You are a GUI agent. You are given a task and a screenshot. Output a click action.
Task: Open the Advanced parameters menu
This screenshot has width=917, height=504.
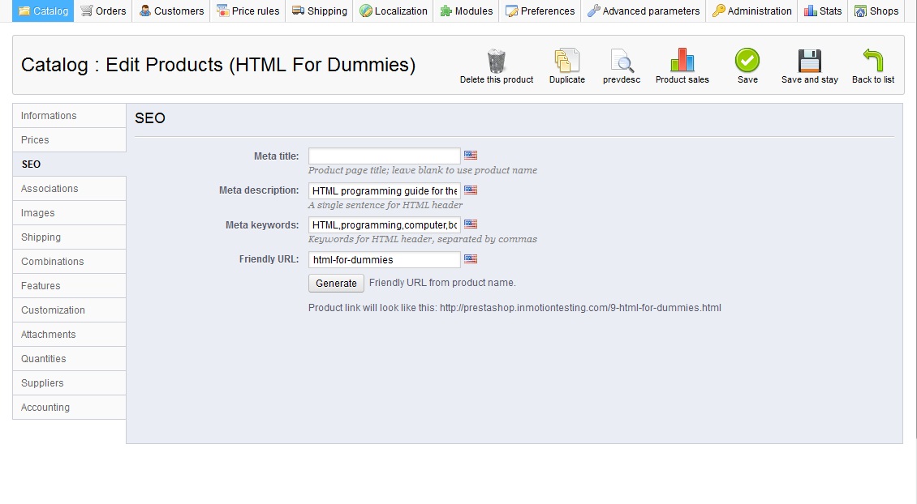point(644,11)
